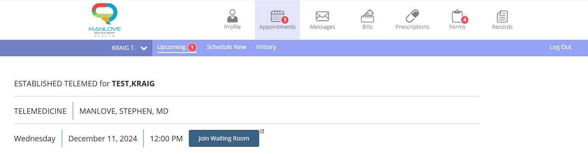Click the external link icon beside Join Waiting Room
The image size is (588, 154).
(262, 131)
